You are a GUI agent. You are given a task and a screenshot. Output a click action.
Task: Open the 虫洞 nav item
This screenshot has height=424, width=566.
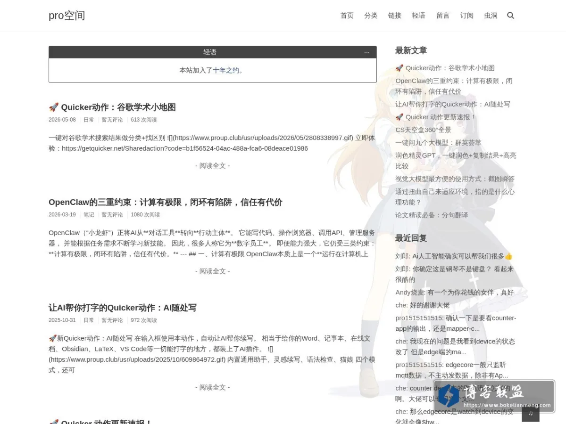[x=491, y=16]
